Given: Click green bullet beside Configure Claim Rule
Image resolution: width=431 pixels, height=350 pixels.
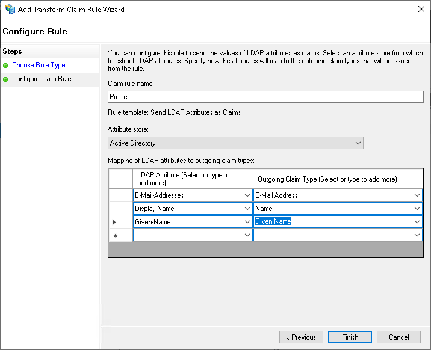Looking at the screenshot, I should 6,79.
